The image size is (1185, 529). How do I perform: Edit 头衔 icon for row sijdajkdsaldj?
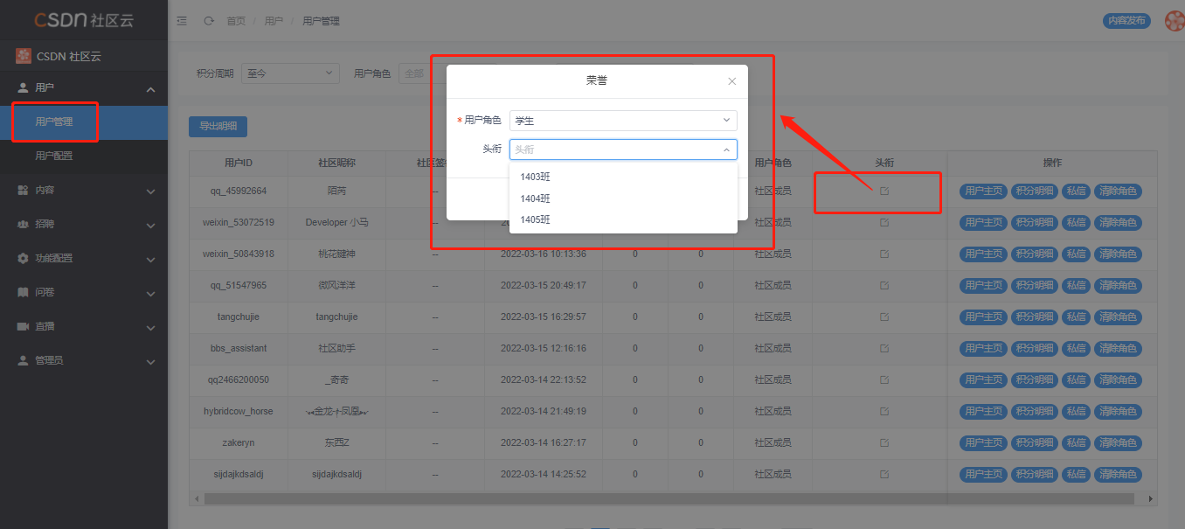point(884,474)
